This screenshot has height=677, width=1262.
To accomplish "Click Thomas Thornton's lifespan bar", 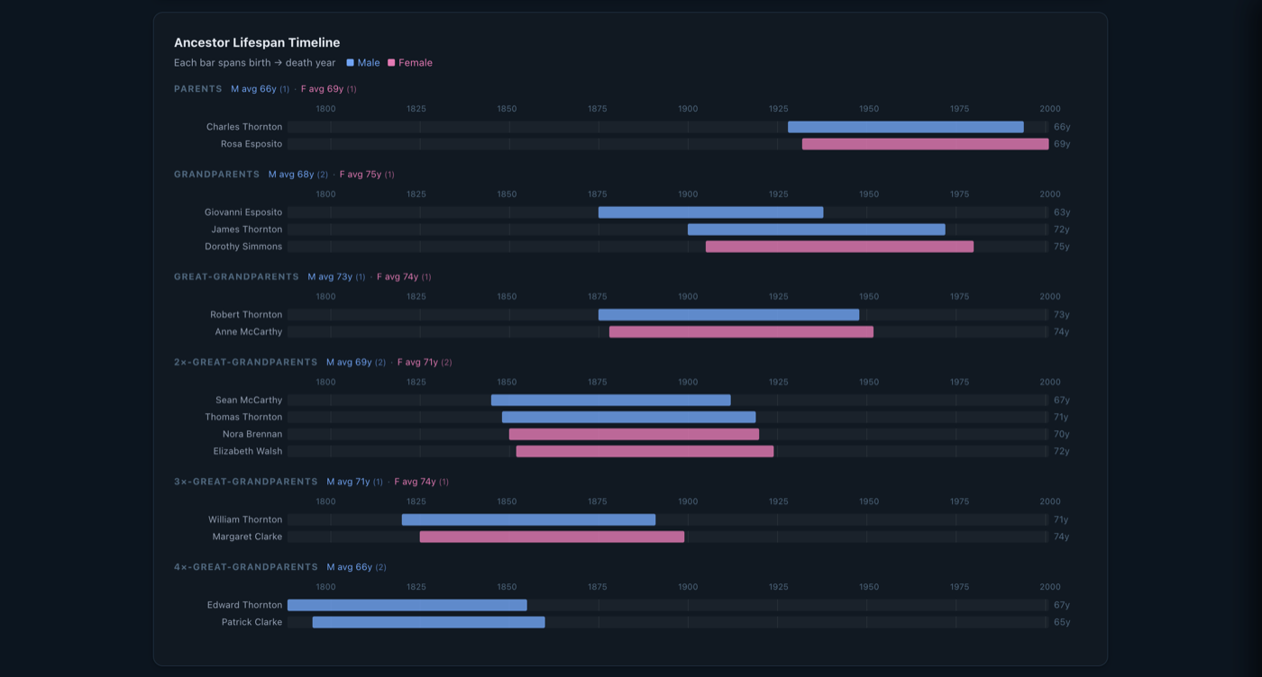I will (x=629, y=418).
